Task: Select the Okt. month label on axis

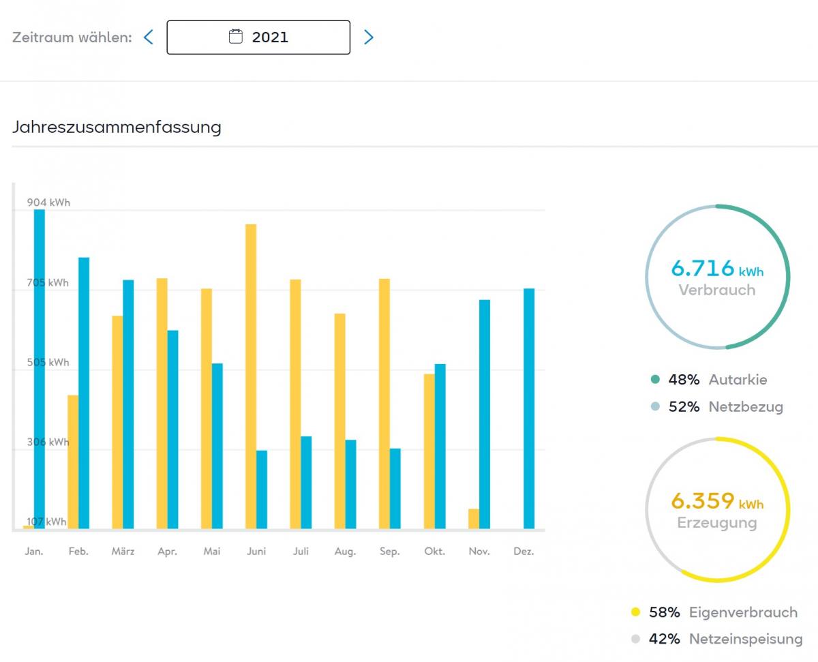Action: [x=434, y=552]
